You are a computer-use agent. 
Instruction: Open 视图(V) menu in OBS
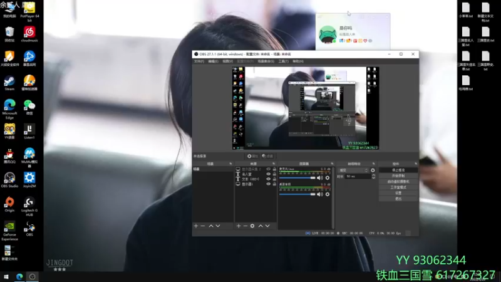click(227, 61)
